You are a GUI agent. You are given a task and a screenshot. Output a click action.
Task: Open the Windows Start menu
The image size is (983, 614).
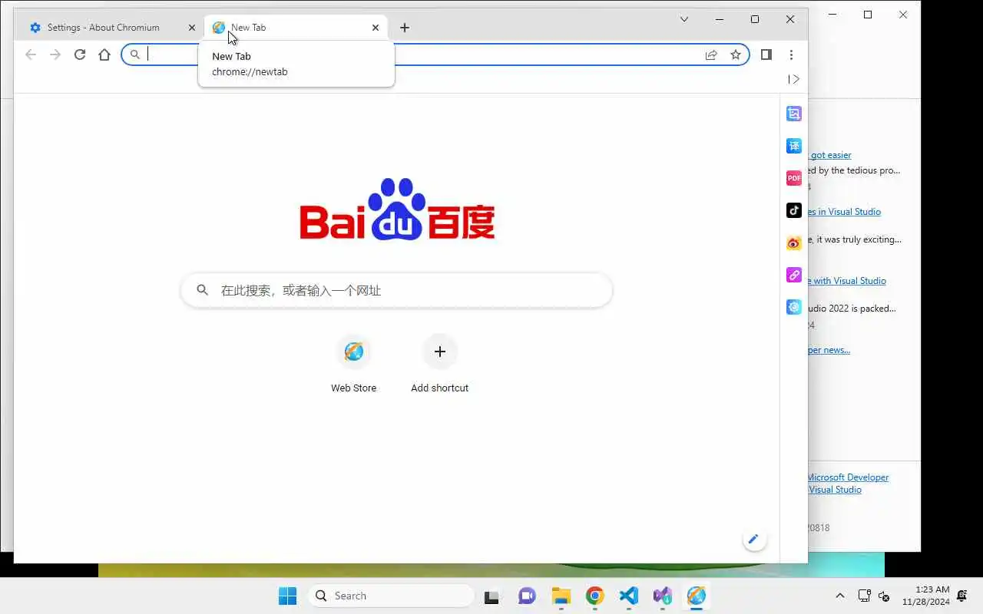(287, 596)
